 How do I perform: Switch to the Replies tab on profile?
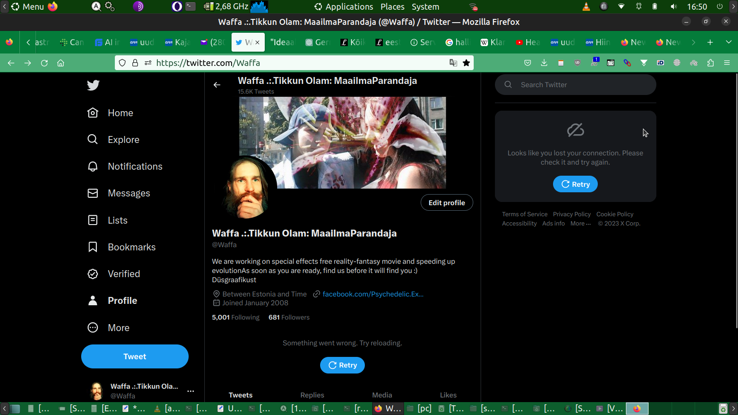(x=312, y=395)
